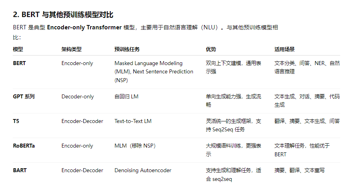Click the "架构类型" column header

[71, 49]
